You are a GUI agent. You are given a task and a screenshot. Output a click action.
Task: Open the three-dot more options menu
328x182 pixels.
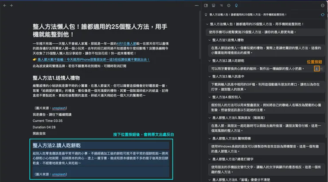coord(196,5)
